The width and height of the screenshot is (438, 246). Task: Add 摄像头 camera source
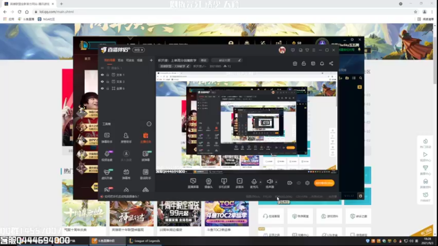point(209,183)
